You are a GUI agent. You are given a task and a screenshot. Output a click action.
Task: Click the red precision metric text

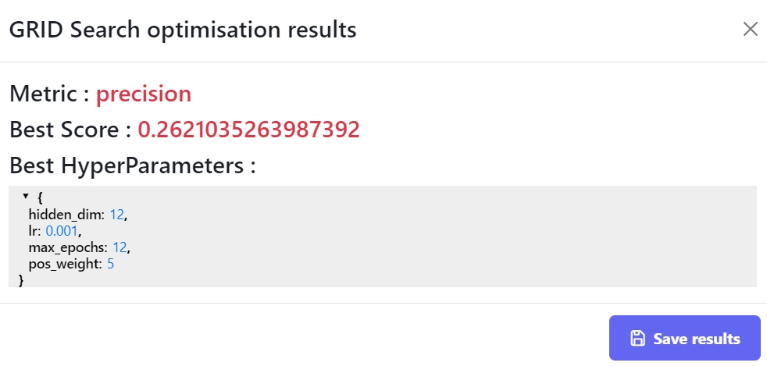click(144, 94)
